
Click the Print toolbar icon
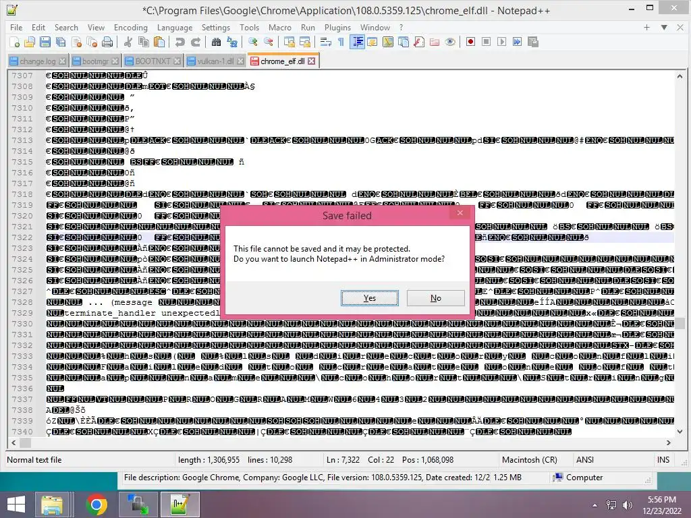pyautogui.click(x=107, y=42)
